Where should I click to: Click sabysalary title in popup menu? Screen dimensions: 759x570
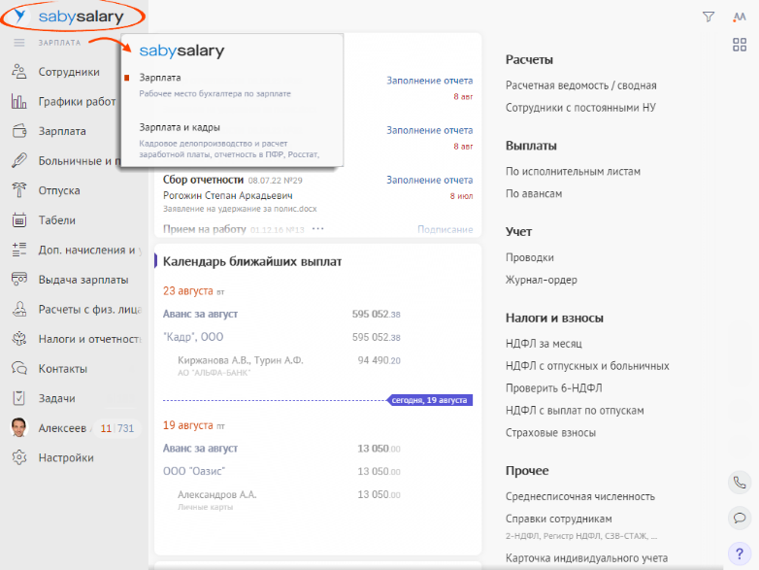(x=181, y=50)
